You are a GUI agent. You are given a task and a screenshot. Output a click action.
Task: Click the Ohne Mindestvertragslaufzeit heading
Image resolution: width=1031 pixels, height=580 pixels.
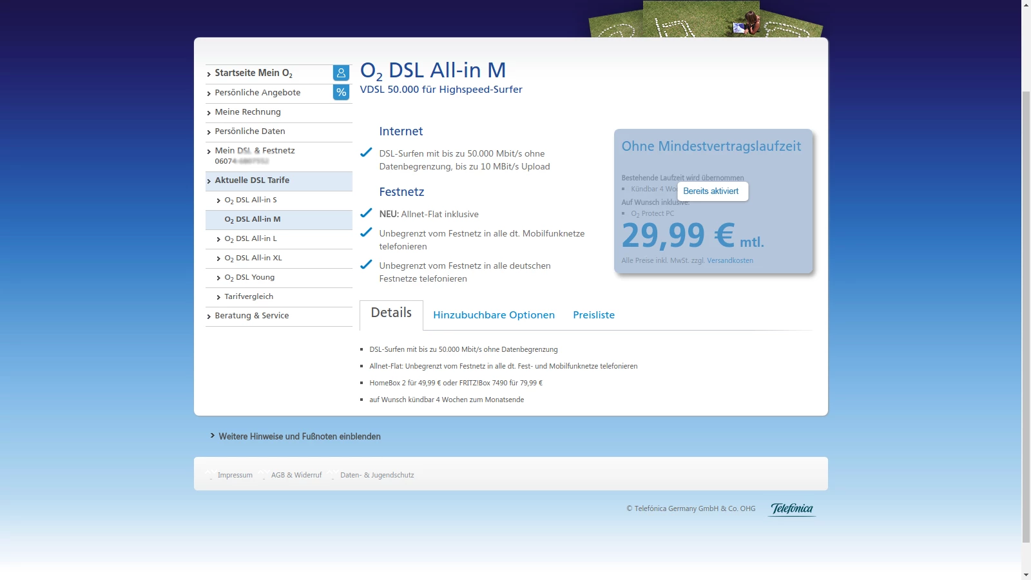click(x=711, y=146)
